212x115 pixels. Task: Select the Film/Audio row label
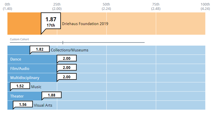coord(20,68)
